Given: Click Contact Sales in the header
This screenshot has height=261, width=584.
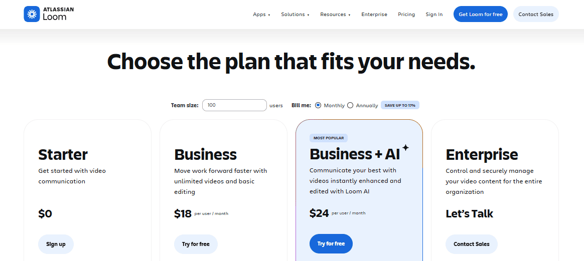Looking at the screenshot, I should [x=536, y=15].
